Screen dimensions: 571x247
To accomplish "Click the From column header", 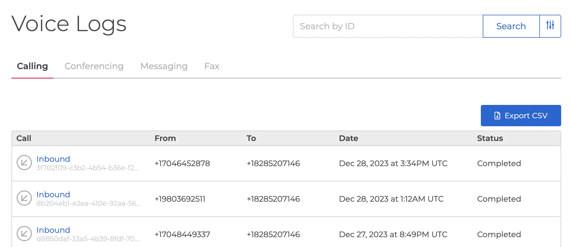I will 165,138.
